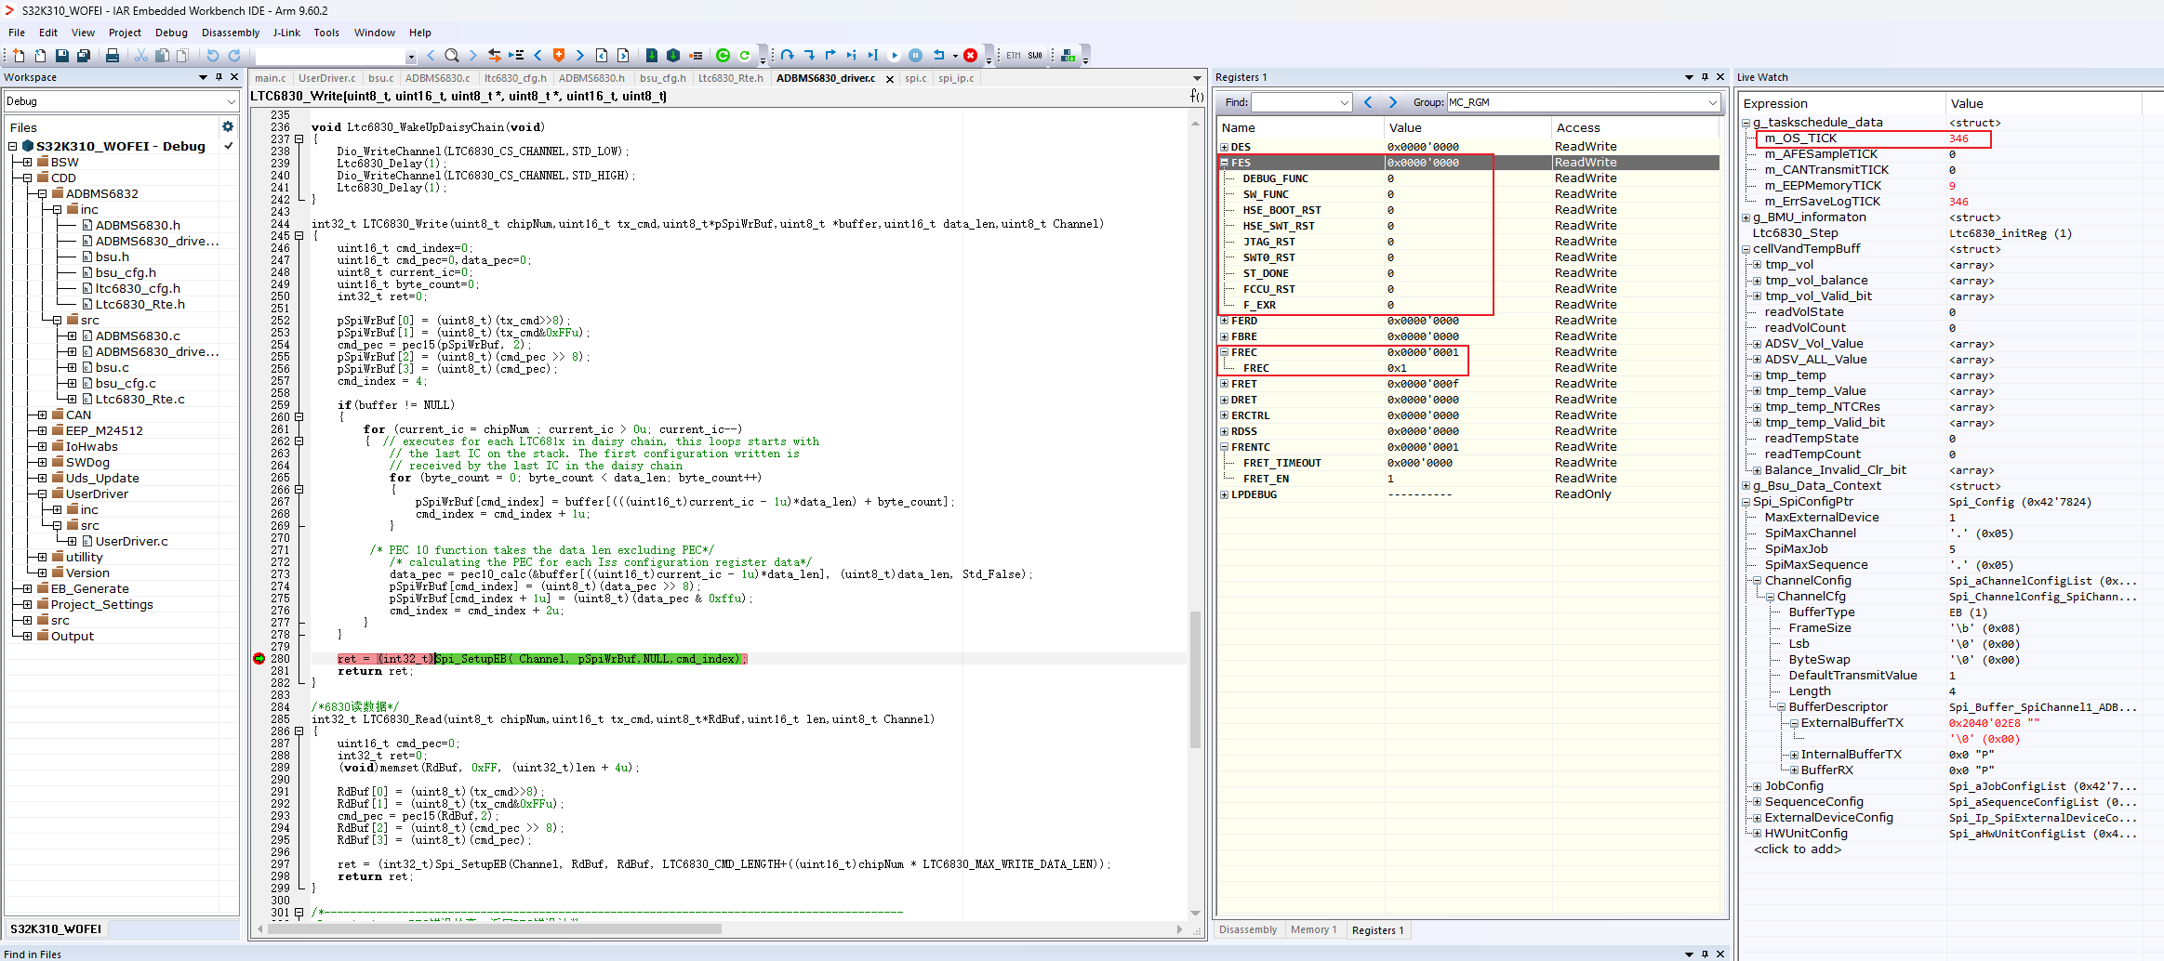Step over the current statement

point(789,55)
